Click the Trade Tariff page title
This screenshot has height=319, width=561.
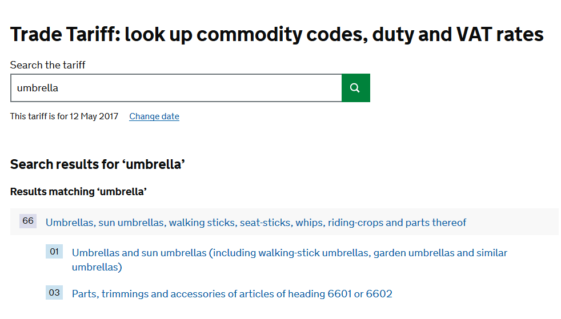(277, 34)
